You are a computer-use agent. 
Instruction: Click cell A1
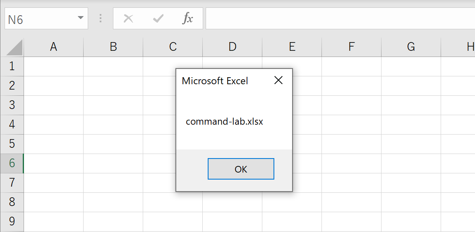click(54, 66)
